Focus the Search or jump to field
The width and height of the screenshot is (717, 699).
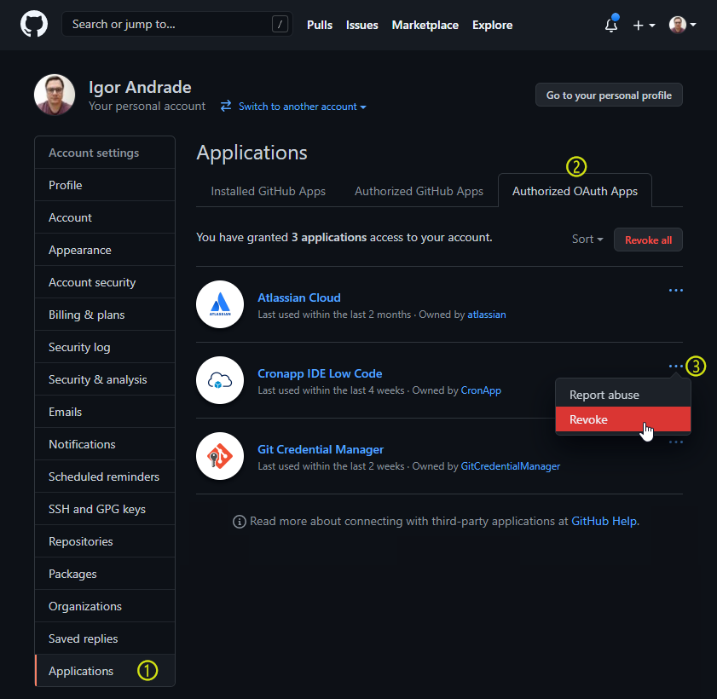[x=177, y=24]
